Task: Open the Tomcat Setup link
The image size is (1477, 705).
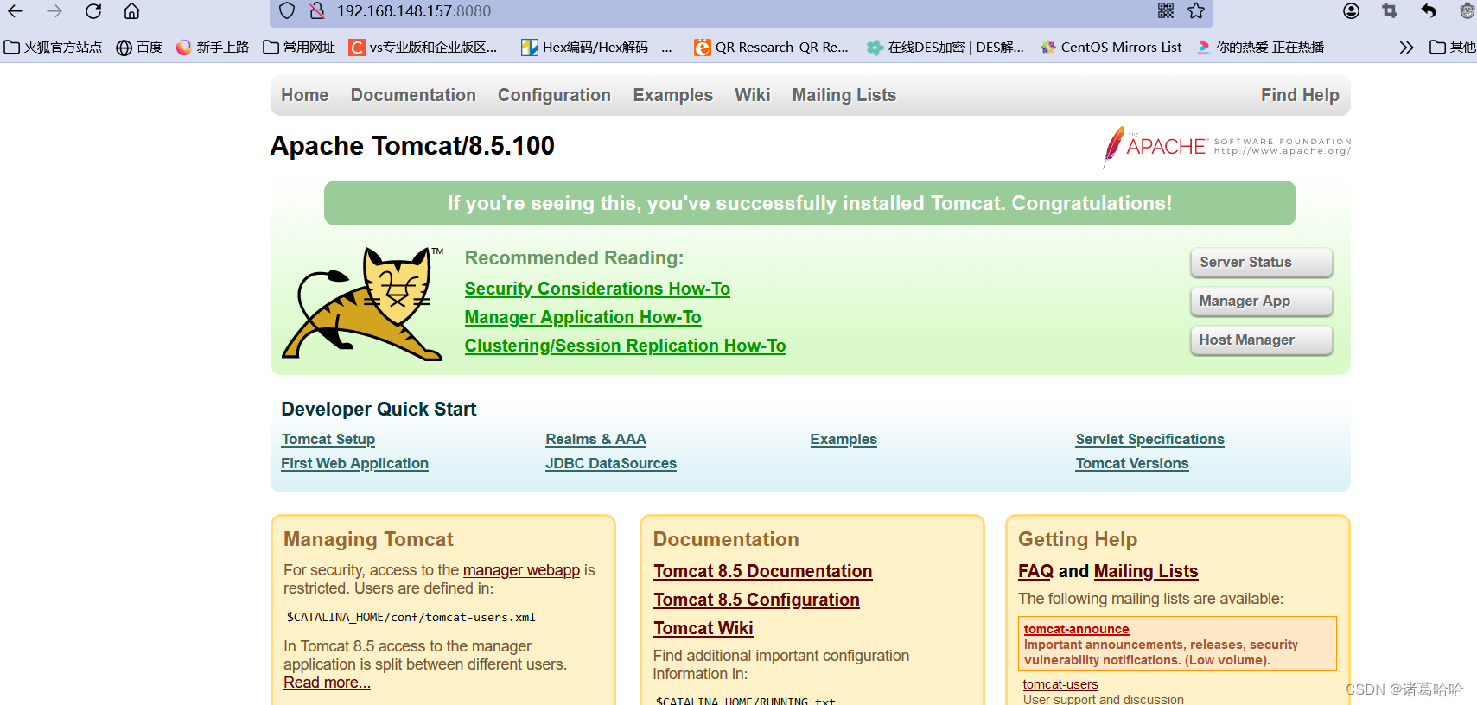Action: point(328,439)
